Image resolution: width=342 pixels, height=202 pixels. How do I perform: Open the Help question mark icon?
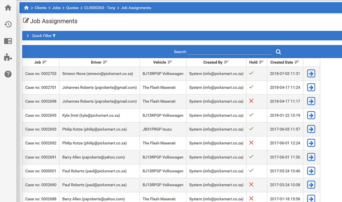click(8, 74)
